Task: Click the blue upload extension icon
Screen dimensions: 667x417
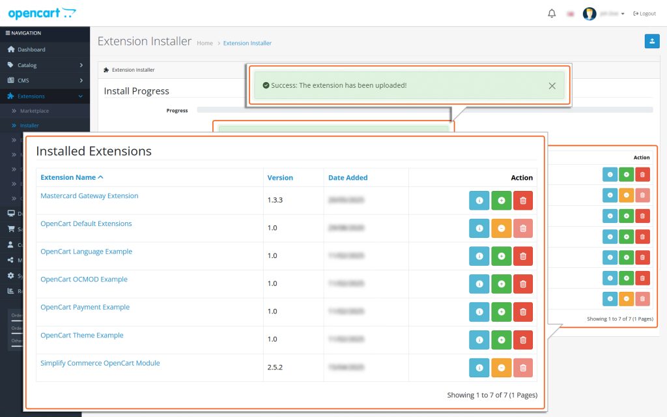Action: (x=651, y=41)
